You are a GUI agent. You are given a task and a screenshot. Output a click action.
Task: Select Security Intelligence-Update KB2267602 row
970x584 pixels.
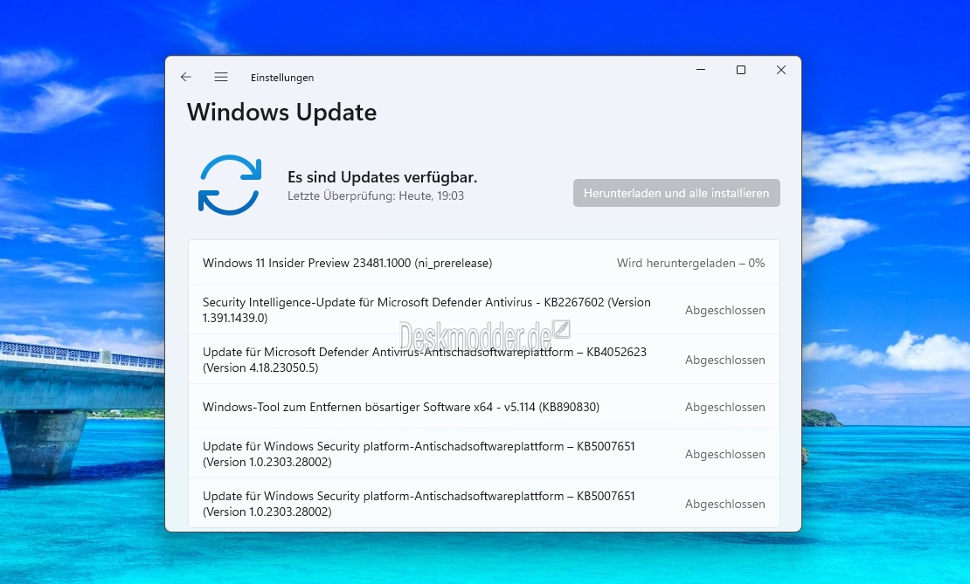[484, 310]
